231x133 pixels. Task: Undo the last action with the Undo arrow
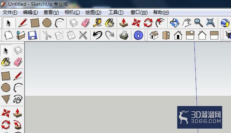[x=97, y=35]
